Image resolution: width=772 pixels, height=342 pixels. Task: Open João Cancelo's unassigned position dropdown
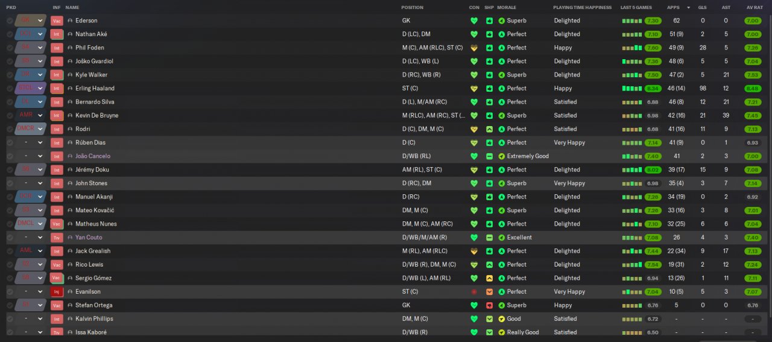click(x=31, y=156)
